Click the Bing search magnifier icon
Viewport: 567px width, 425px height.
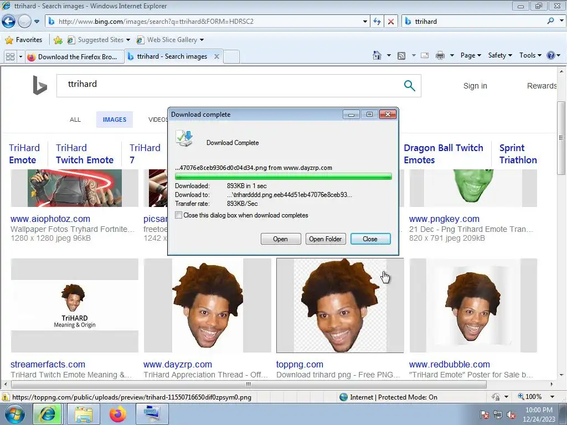[409, 86]
